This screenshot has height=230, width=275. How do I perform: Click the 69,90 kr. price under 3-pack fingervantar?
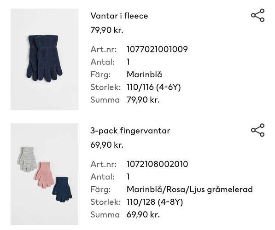pos(107,145)
